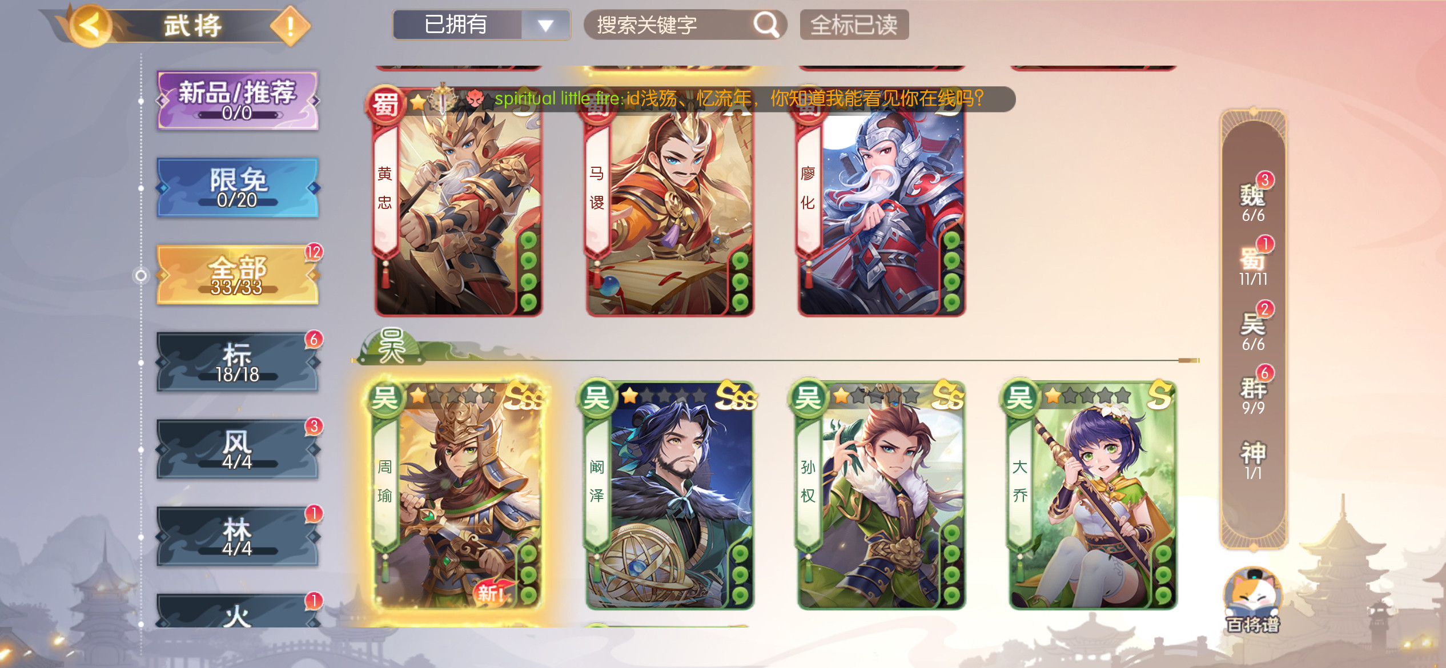The image size is (1446, 668).
Task: Tap the magnifier search icon
Action: pyautogui.click(x=766, y=25)
